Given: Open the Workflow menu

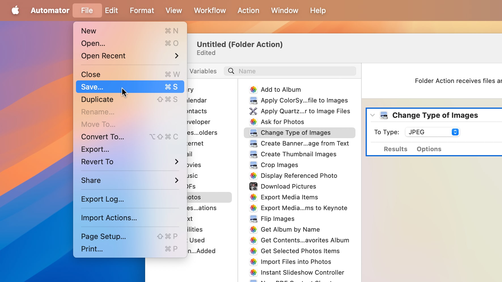Looking at the screenshot, I should tap(210, 10).
